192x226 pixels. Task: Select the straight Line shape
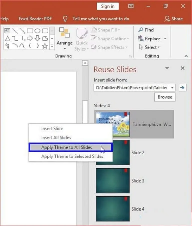[x=15, y=31]
